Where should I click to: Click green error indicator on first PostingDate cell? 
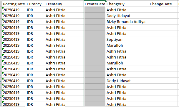click(3, 8)
